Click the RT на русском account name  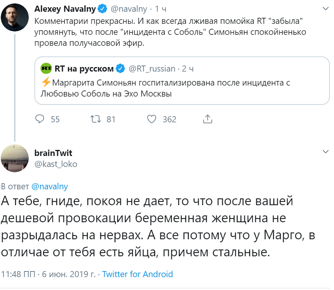(x=84, y=69)
